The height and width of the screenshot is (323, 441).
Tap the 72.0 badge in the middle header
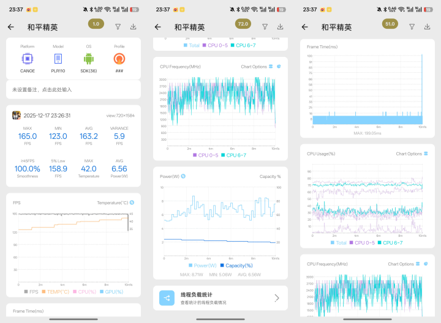[243, 24]
